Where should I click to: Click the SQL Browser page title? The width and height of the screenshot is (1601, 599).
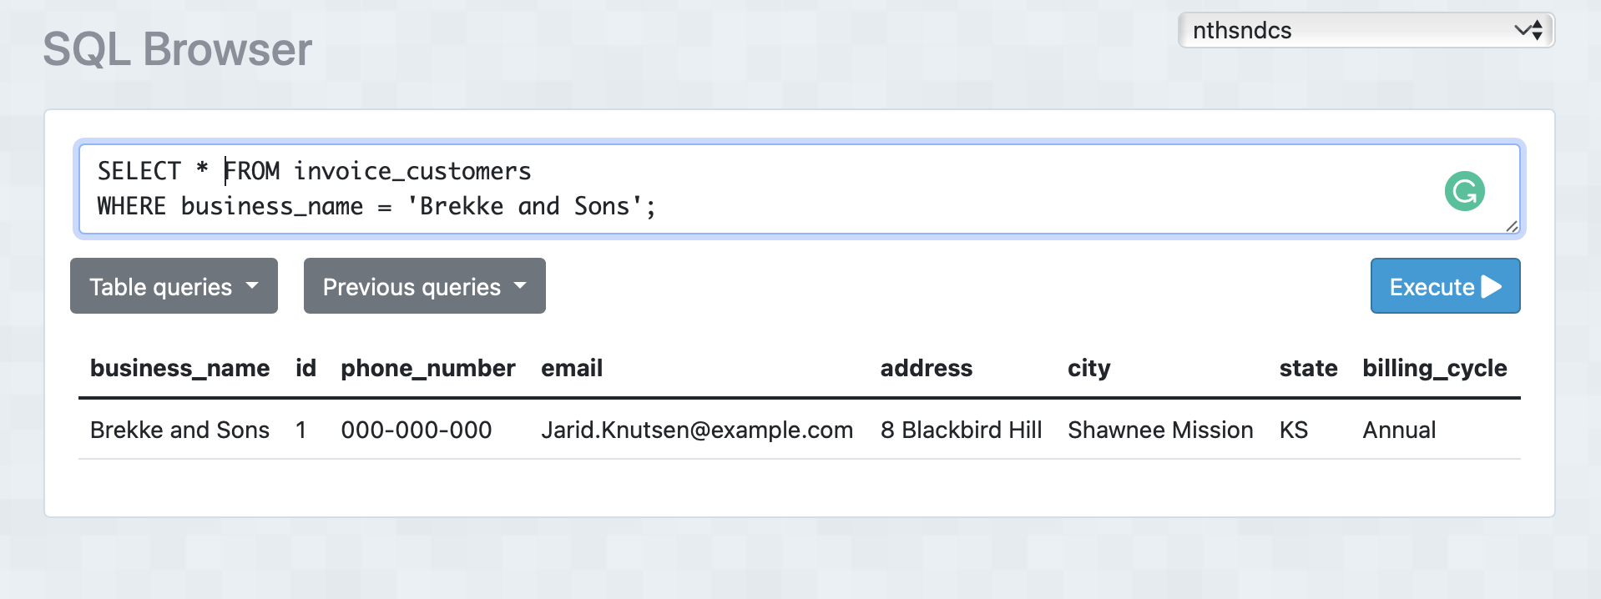pyautogui.click(x=178, y=49)
